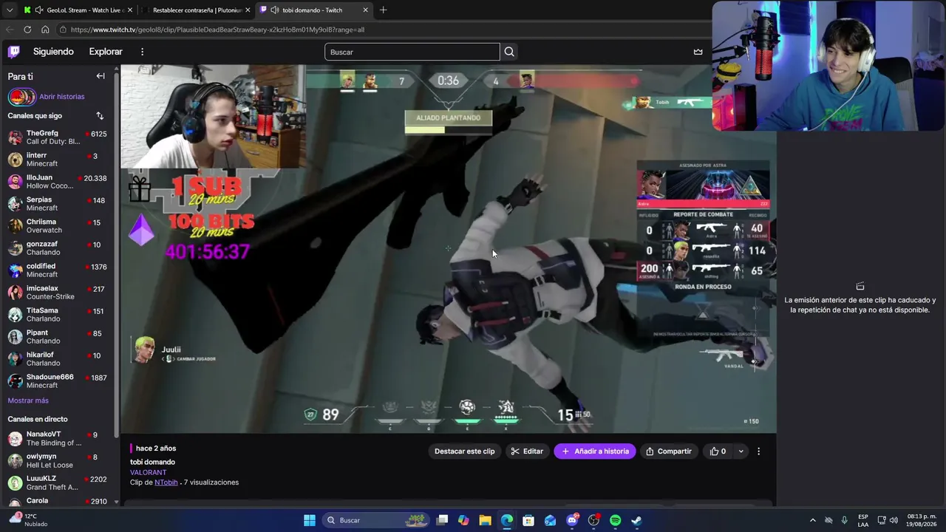
Task: Open owlymyn live channel in sidebar
Action: click(58, 461)
